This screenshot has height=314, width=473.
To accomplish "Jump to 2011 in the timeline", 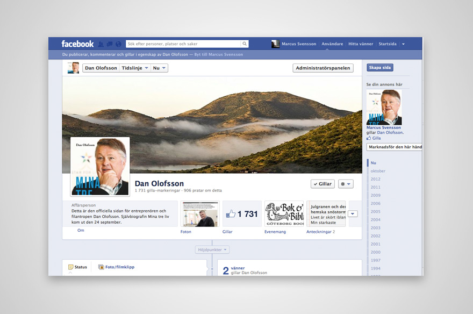I will tap(376, 187).
